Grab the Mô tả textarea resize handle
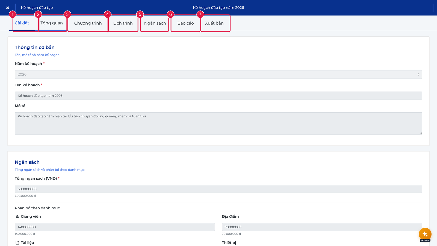Viewport: 437px width, 246px height. point(421,133)
